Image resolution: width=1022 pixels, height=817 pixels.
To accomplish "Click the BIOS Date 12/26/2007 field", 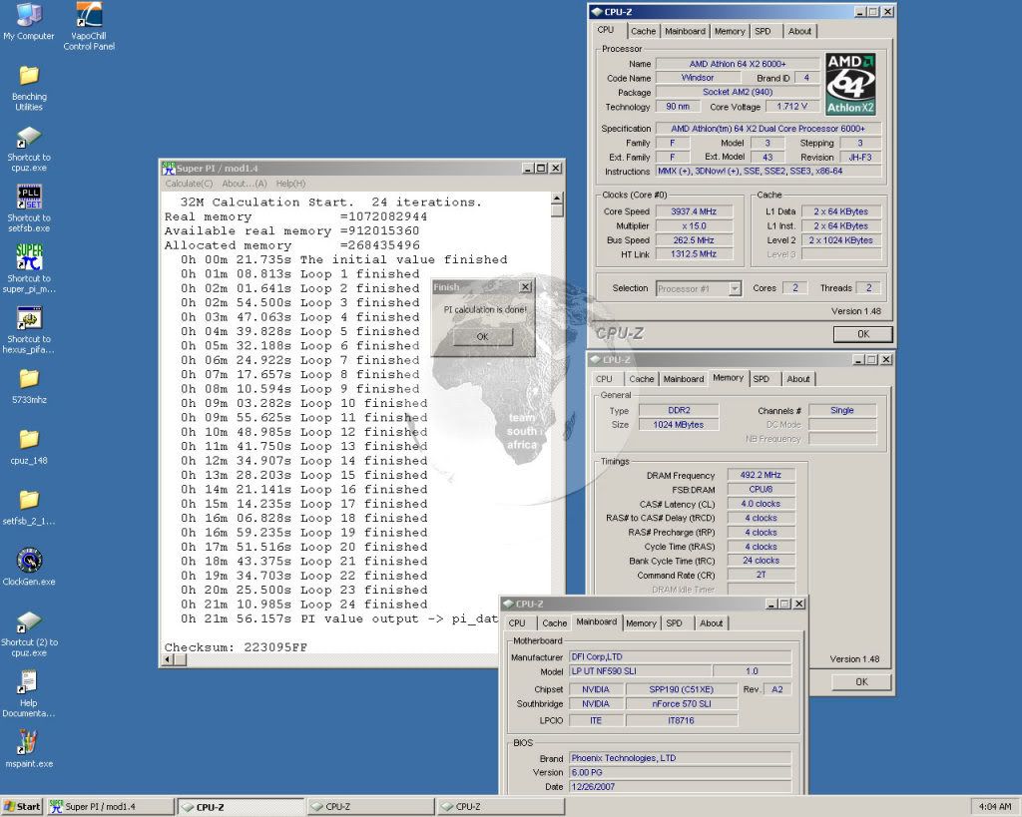I will point(681,787).
